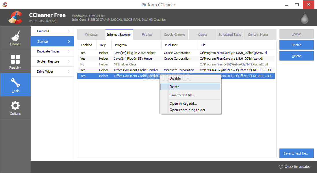Viewport: 317px width, 173px height.
Task: Open the Drive Wiper tool
Action: coord(52,72)
